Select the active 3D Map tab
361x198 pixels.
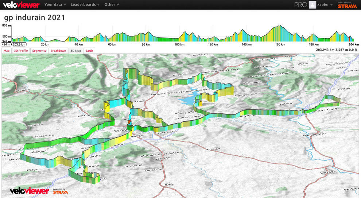[x=75, y=51]
